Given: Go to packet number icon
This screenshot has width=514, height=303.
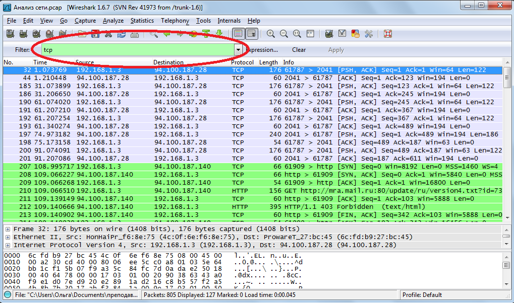Looking at the screenshot, I should [193, 34].
